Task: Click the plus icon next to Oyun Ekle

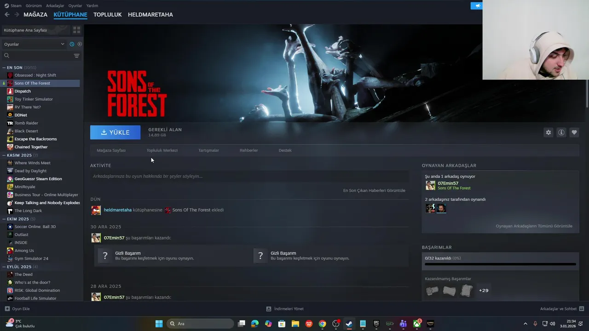Action: (7, 309)
